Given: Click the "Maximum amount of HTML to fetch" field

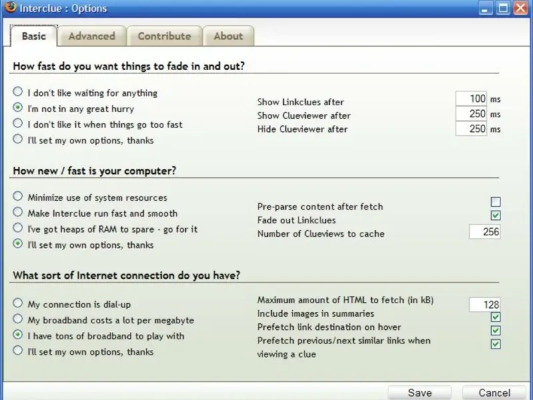Looking at the screenshot, I should click(x=485, y=305).
